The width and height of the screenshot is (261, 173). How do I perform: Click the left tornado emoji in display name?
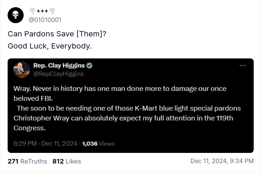tap(32, 11)
